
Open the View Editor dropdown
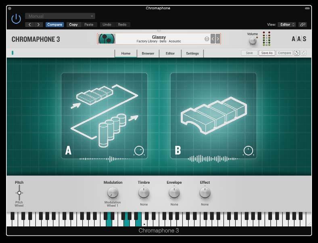pos(287,25)
